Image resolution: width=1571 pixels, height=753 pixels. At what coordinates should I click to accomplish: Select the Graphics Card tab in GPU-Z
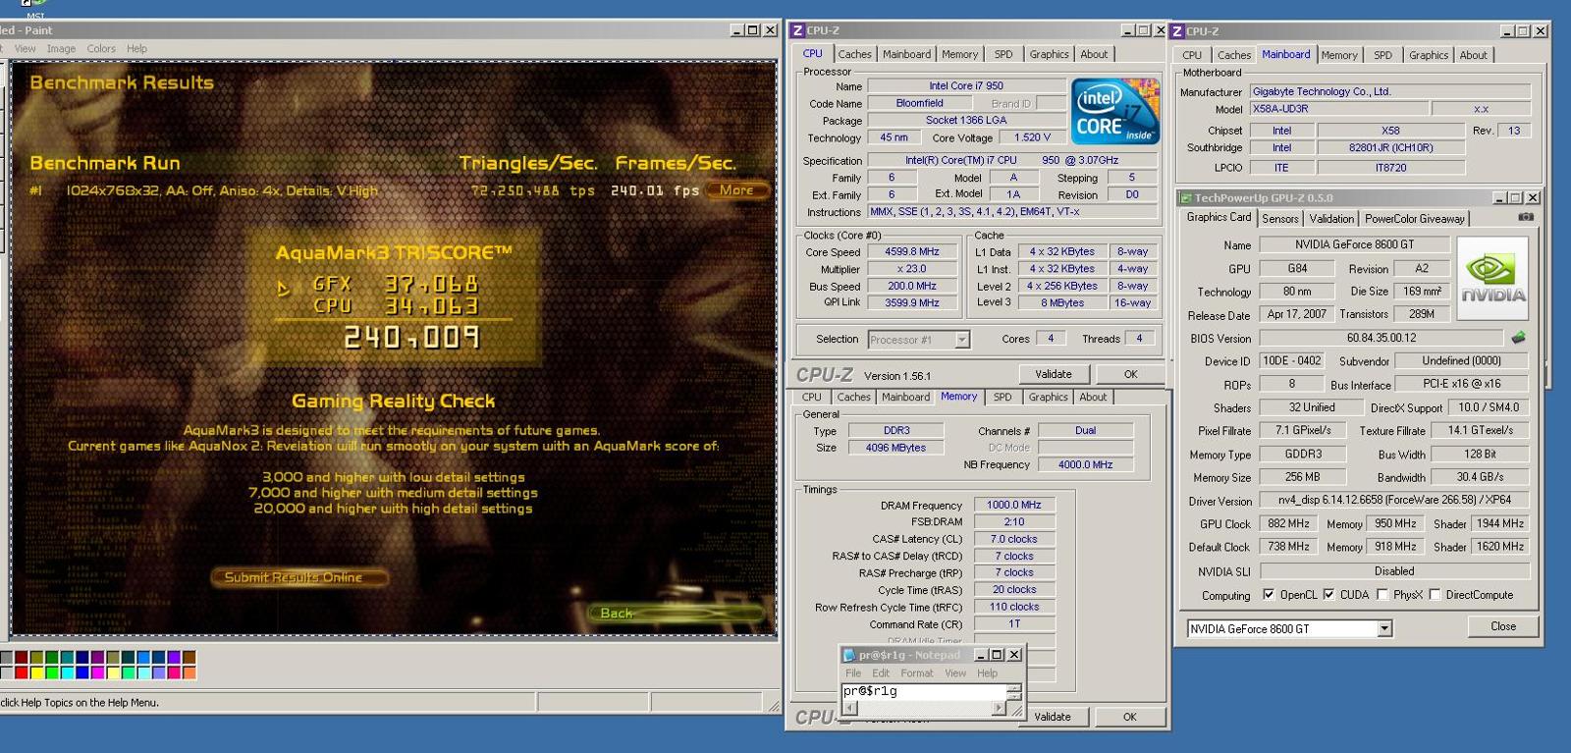tap(1219, 217)
